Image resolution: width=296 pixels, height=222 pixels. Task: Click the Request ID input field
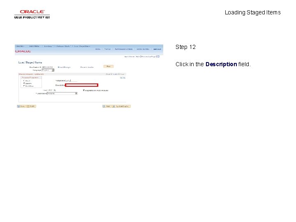(71, 81)
